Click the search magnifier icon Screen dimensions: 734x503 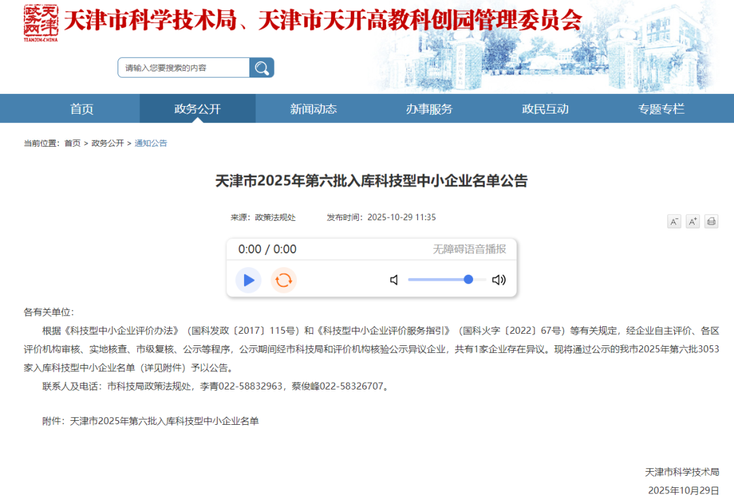262,67
